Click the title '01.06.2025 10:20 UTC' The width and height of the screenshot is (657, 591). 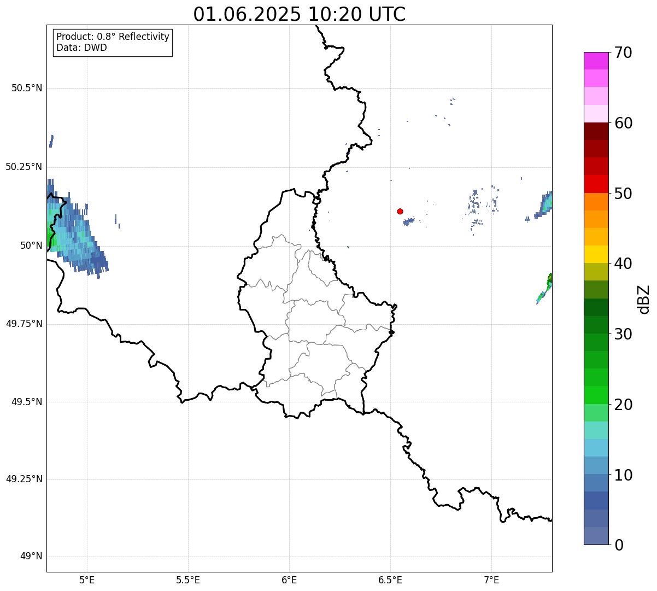pyautogui.click(x=300, y=14)
